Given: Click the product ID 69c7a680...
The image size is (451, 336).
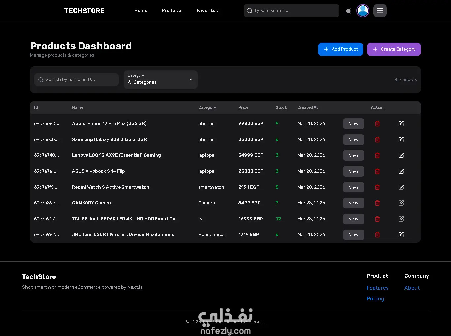Looking at the screenshot, I should pyautogui.click(x=47, y=124).
